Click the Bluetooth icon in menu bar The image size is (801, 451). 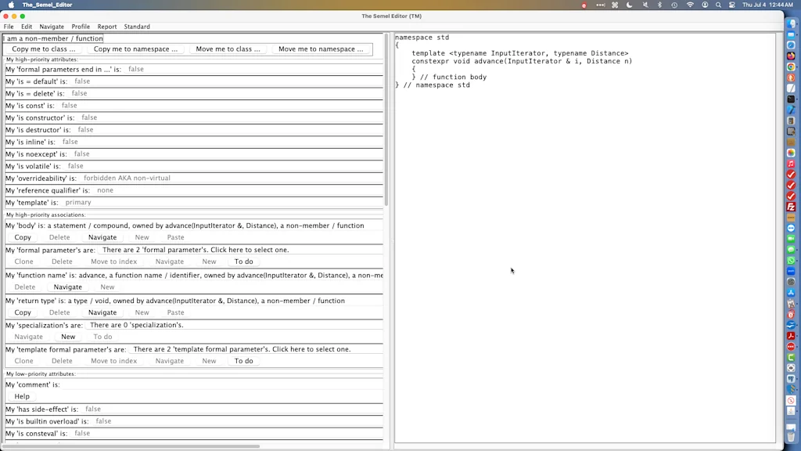(x=661, y=4)
